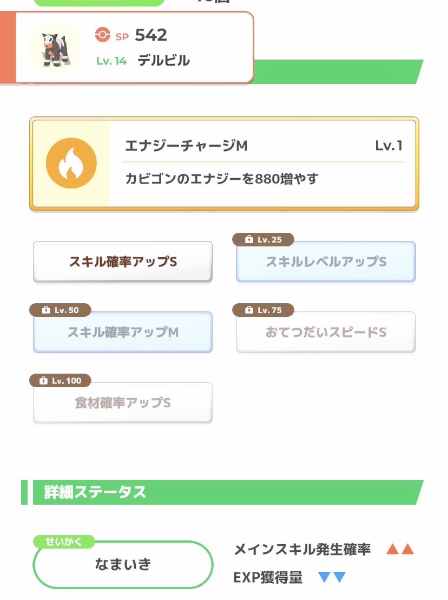Tap the Houndour portrait thumbnail

click(56, 48)
